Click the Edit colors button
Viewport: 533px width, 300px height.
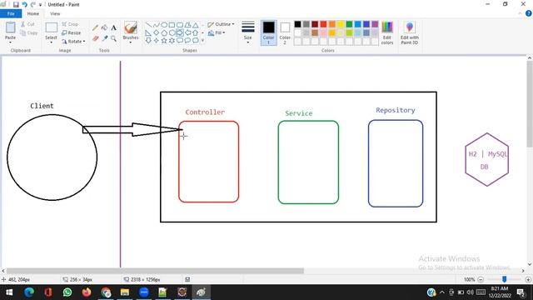[387, 33]
